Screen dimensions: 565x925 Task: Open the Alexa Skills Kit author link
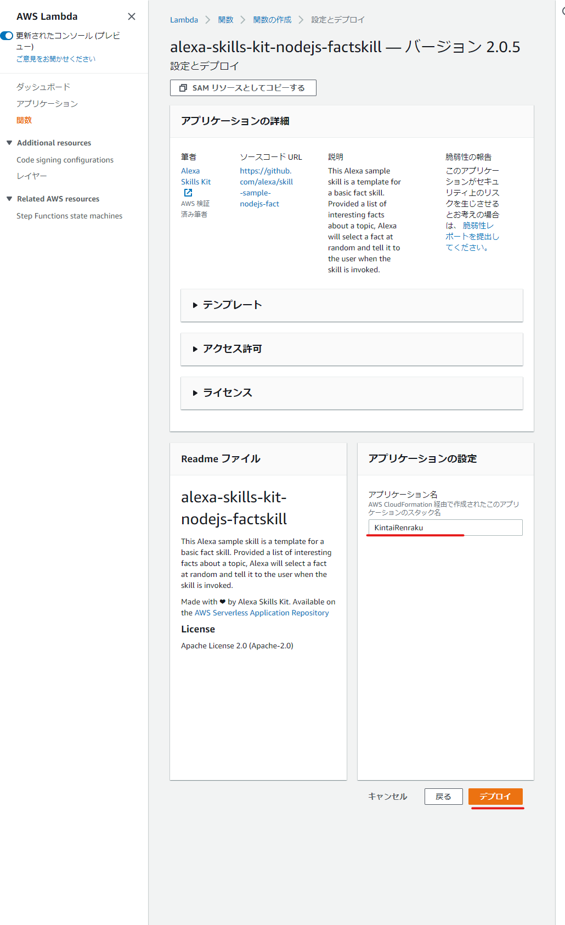pos(196,176)
